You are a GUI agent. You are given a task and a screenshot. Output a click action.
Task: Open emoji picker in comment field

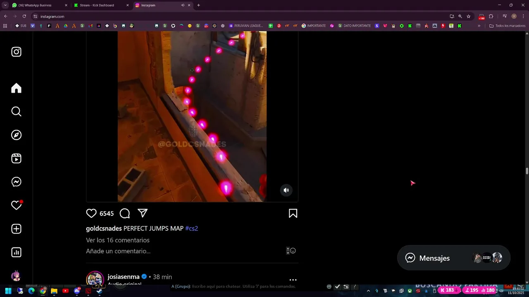(x=293, y=251)
